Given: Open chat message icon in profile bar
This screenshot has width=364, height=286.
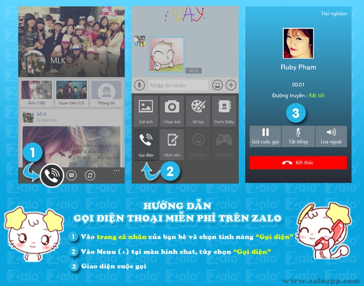Looking at the screenshot, I should click(71, 175).
